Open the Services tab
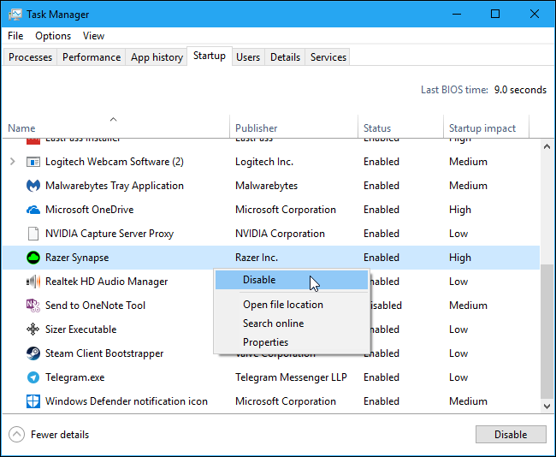 pyautogui.click(x=328, y=57)
